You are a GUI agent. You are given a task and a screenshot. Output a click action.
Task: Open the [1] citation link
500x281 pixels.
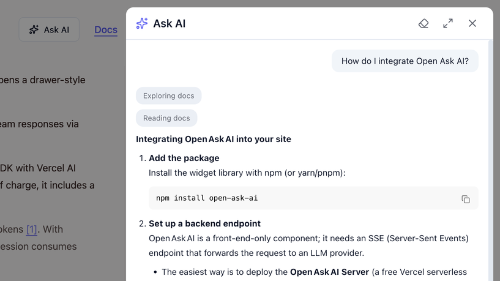click(31, 230)
